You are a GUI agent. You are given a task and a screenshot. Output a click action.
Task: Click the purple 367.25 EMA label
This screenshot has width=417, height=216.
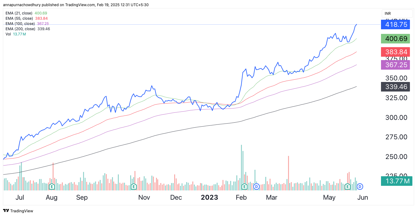(395, 65)
